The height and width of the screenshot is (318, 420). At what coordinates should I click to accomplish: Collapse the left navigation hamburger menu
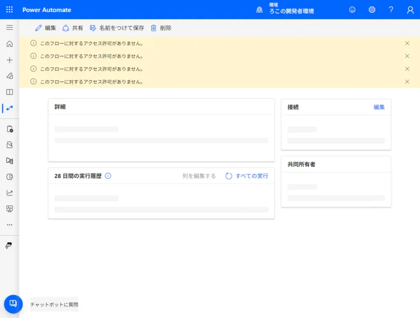click(x=9, y=27)
